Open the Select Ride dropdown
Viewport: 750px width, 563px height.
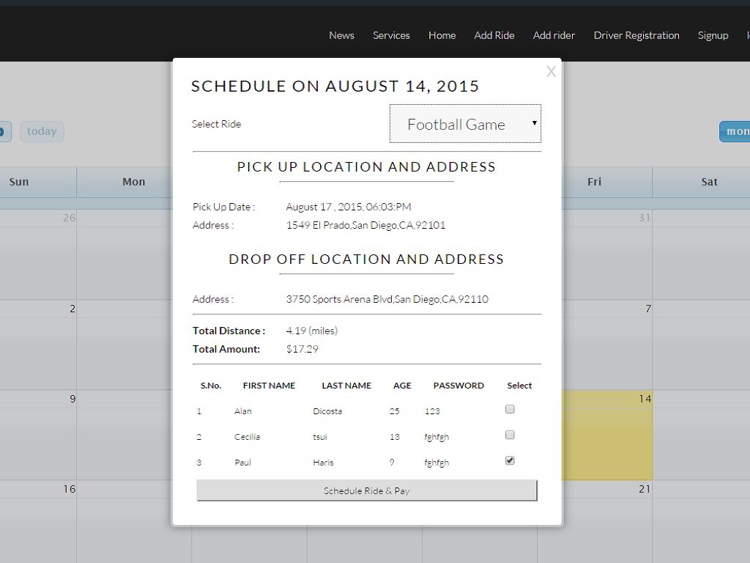465,124
